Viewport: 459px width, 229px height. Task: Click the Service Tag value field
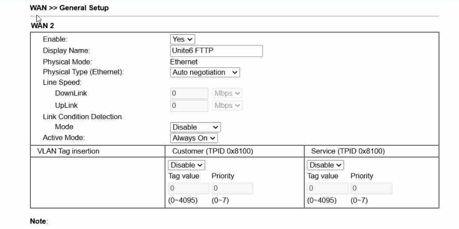(x=326, y=188)
